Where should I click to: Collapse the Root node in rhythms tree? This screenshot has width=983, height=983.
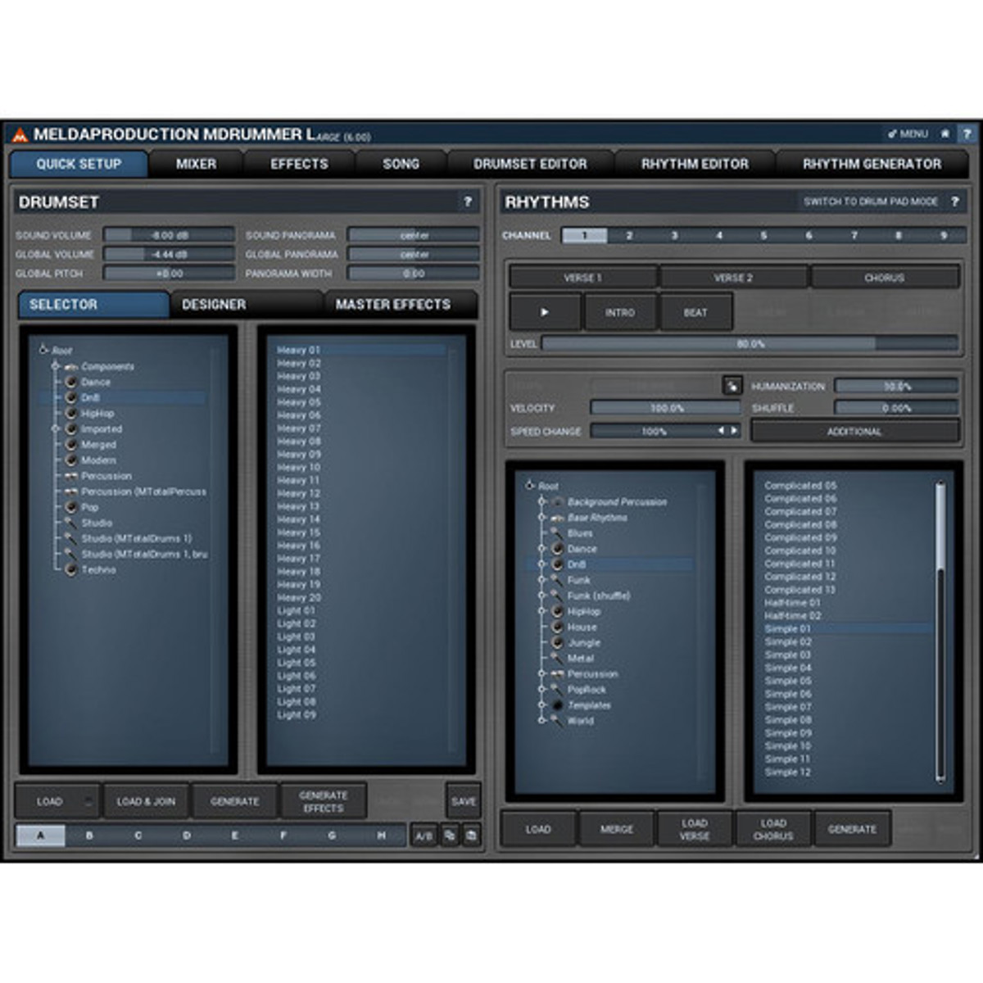529,486
